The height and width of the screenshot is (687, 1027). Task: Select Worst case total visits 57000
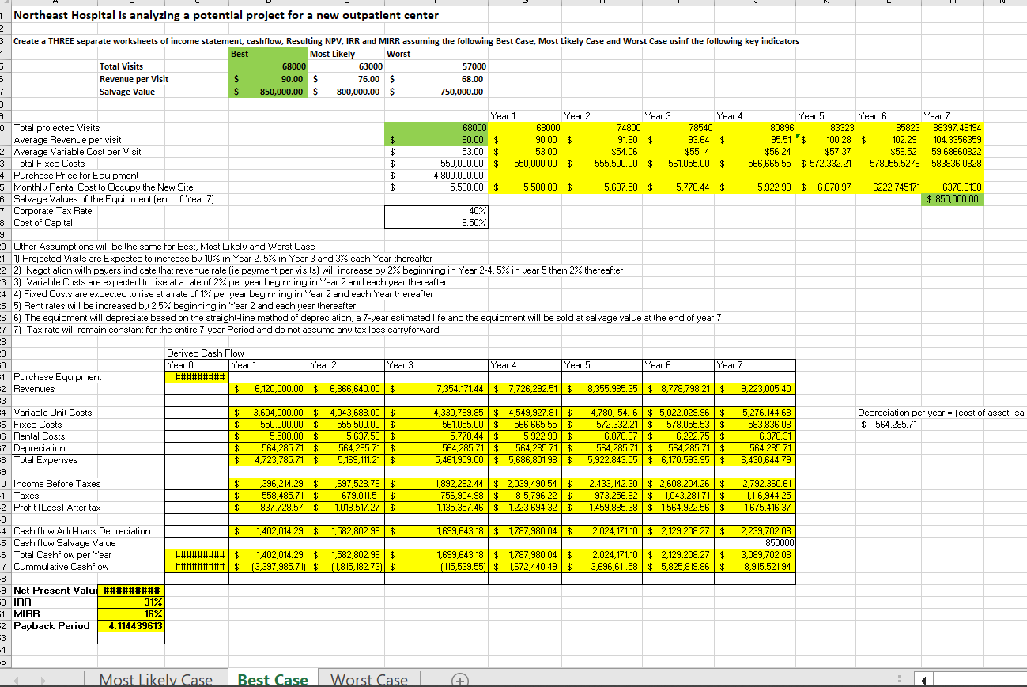click(x=437, y=66)
